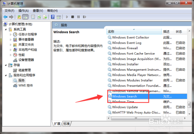
Task: Click the blue Help question mark icon
Action: (x=53, y=17)
